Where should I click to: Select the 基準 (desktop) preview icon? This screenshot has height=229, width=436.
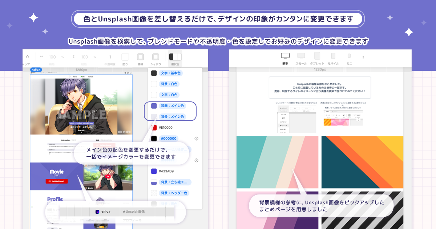tap(285, 55)
